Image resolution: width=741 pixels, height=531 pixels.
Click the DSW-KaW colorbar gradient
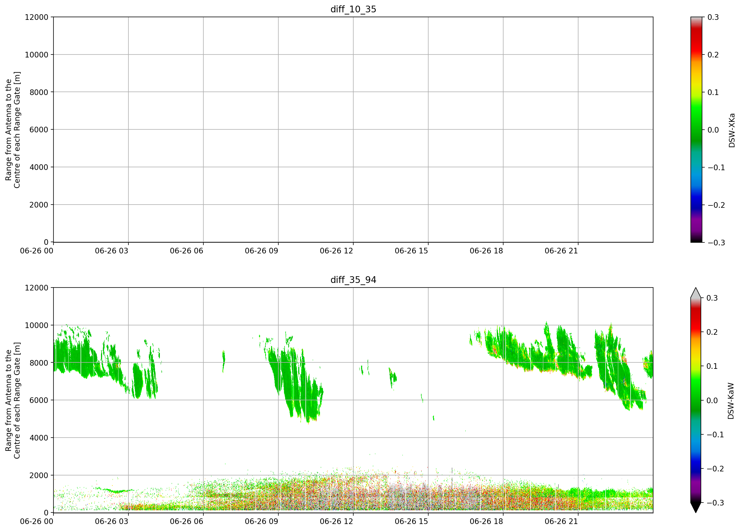[x=696, y=400]
